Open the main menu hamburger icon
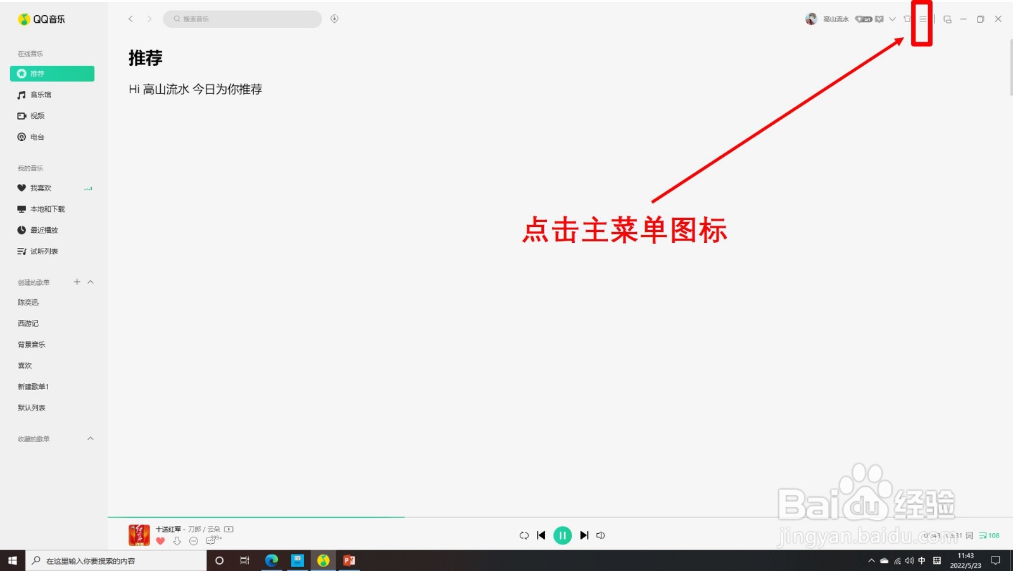This screenshot has width=1013, height=571. [923, 19]
